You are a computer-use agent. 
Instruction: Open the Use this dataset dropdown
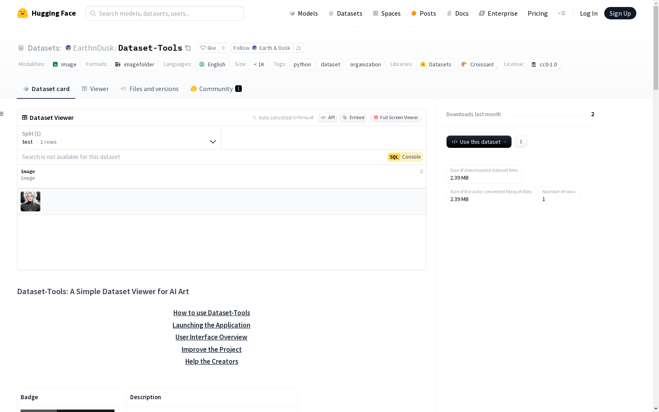(x=479, y=142)
